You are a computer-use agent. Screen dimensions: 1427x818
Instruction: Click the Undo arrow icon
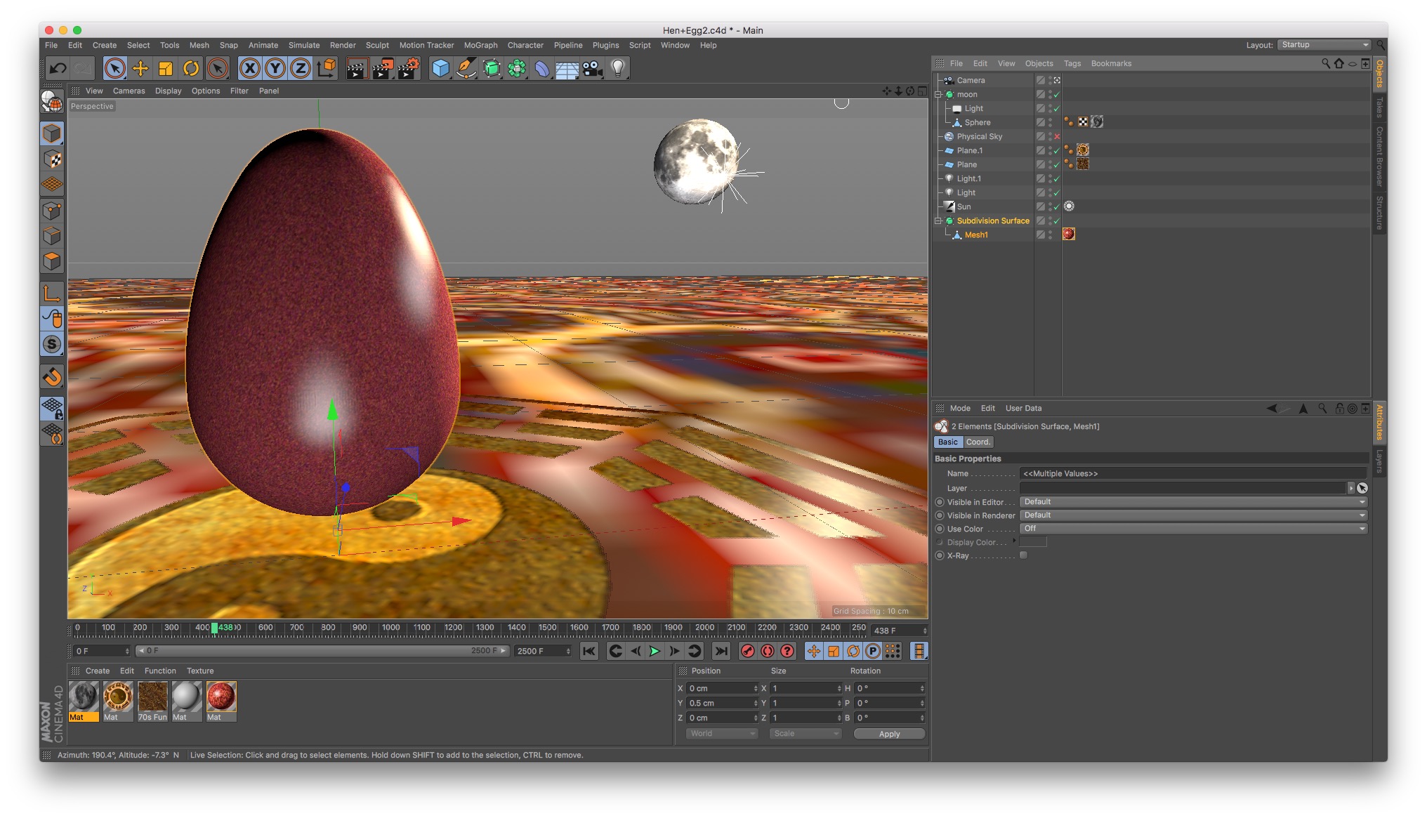click(58, 68)
